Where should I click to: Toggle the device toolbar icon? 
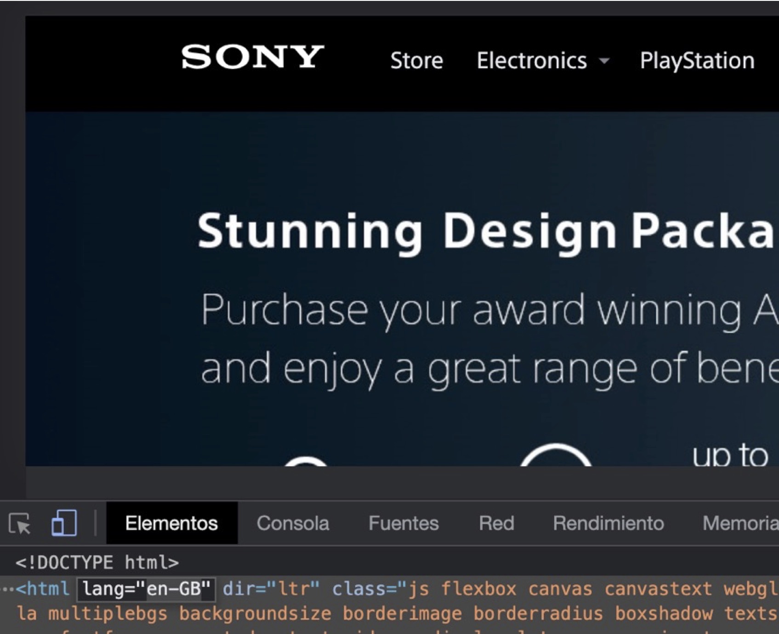tap(64, 523)
